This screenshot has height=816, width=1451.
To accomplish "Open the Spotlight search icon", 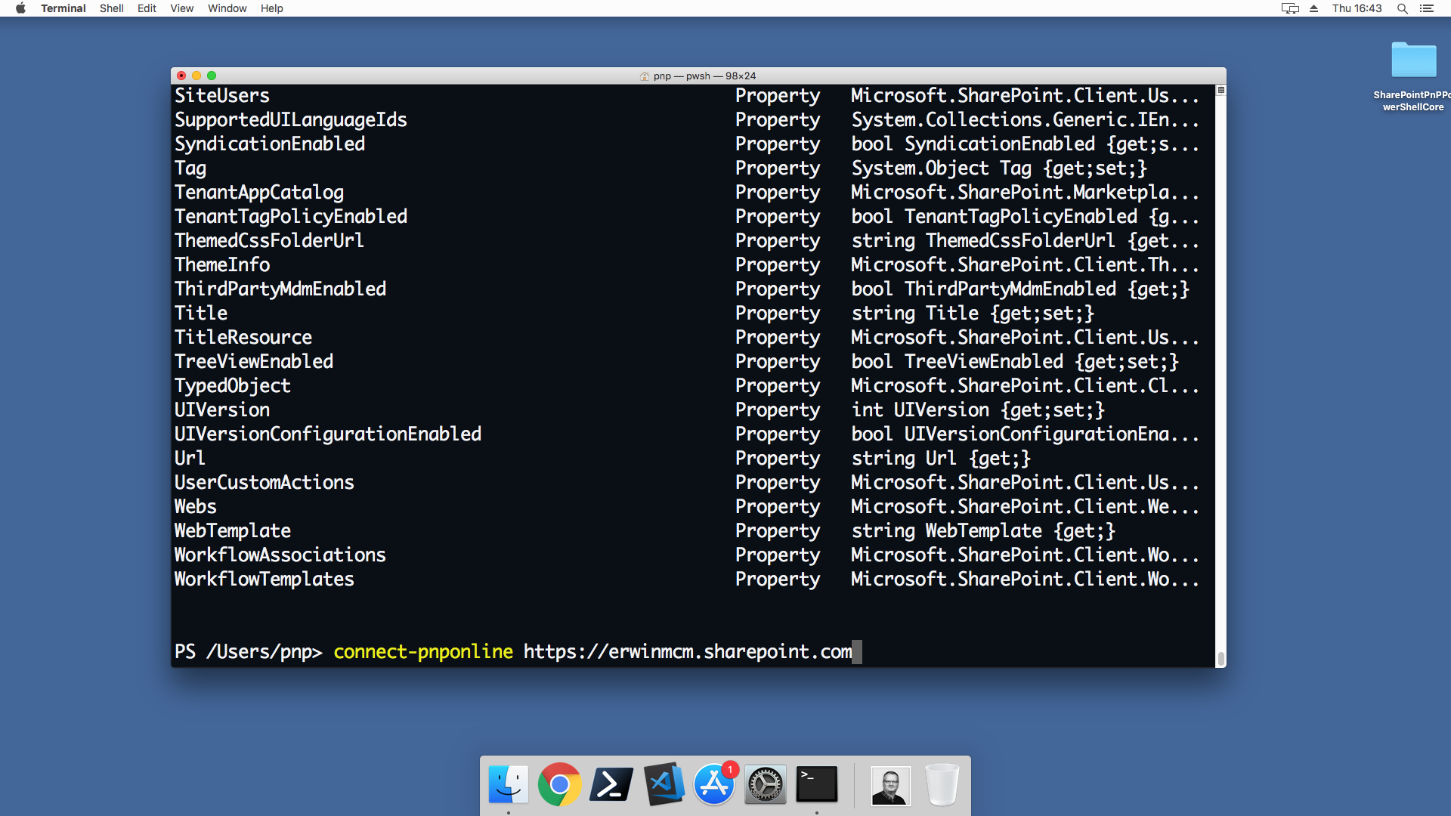I will [x=1403, y=8].
